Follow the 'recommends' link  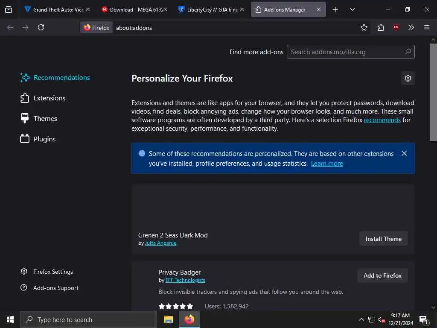(382, 120)
